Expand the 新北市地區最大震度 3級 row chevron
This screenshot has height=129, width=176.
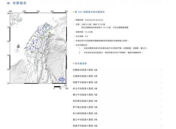coord(161,88)
